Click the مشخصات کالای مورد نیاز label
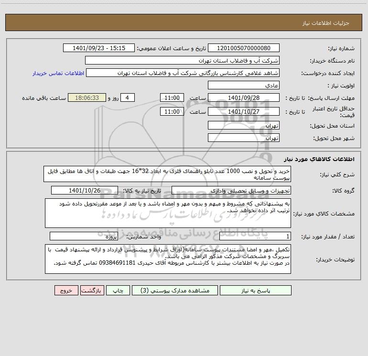 325,214
